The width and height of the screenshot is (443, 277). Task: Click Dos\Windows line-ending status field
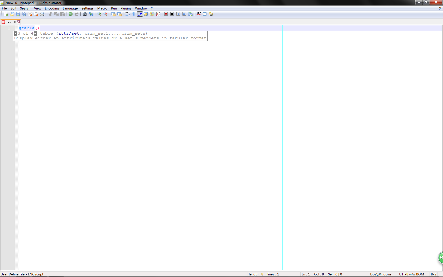pos(381,274)
